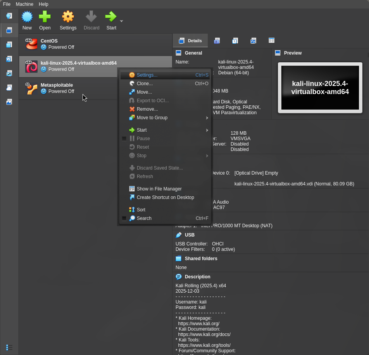Click the '0 (0 active)' device filters value
369x355 pixels.
tap(223, 249)
